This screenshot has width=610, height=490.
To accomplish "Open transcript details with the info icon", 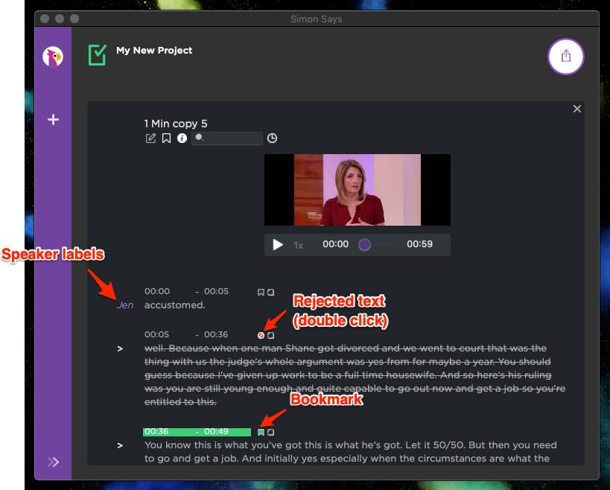I will tap(182, 139).
